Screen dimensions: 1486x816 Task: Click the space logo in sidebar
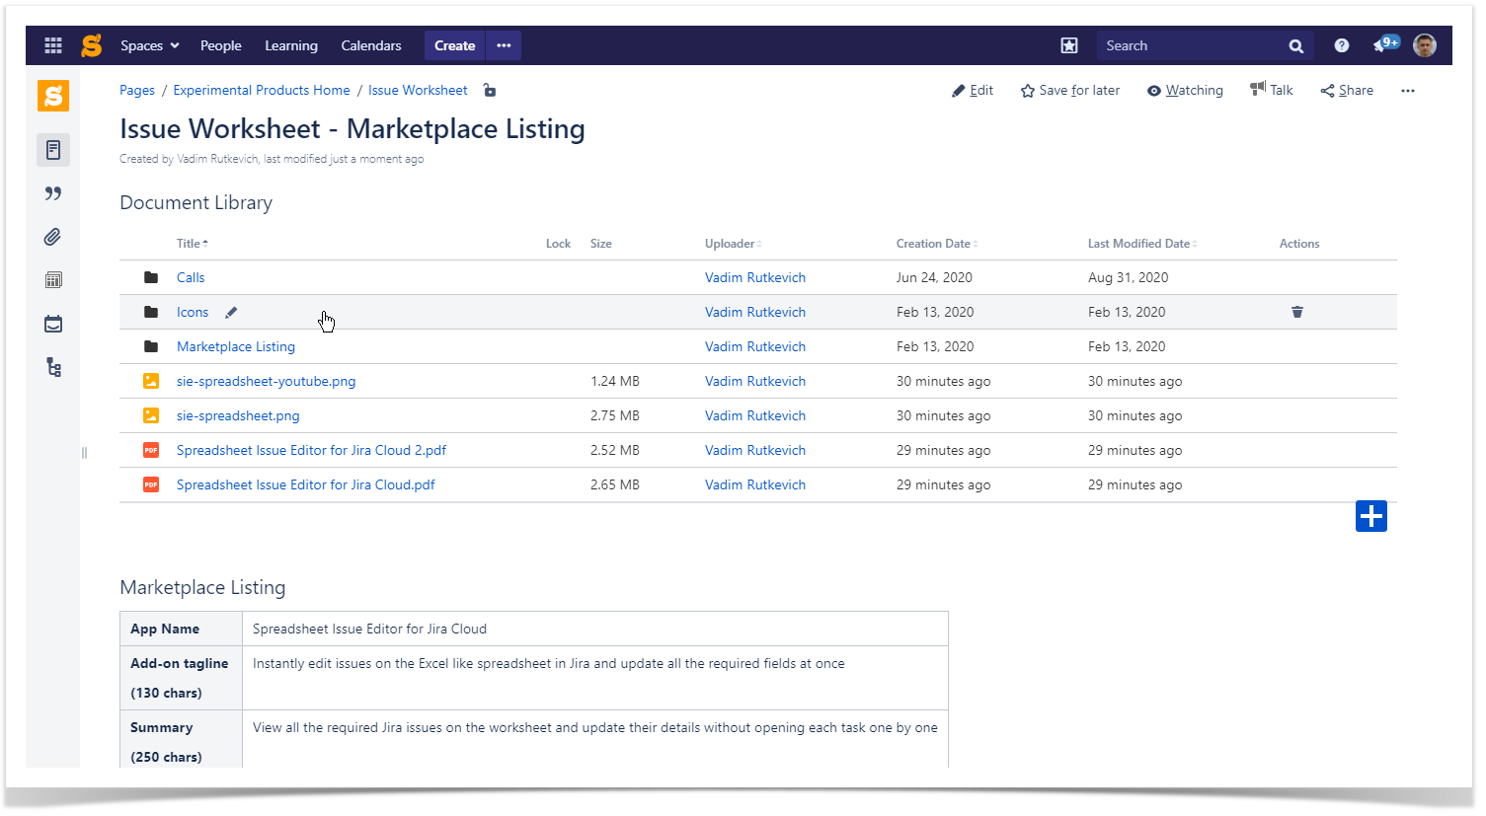(53, 96)
